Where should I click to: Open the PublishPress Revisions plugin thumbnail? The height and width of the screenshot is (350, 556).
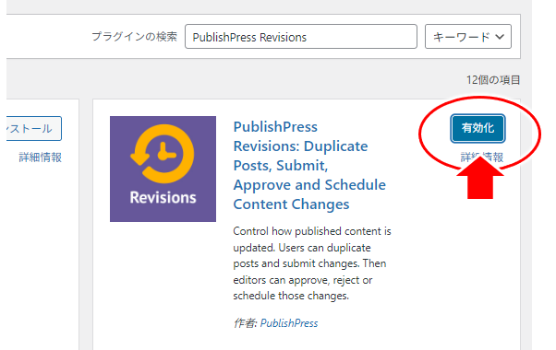coord(163,169)
